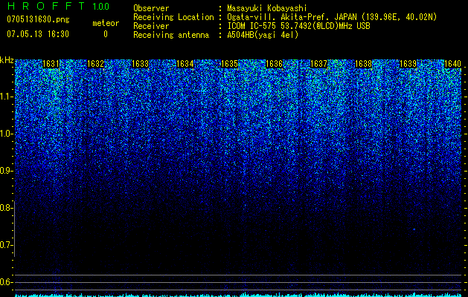The height and width of the screenshot is (297, 468).
Task: Click the HROFFT 1.0.0 title text
Action: 58,6
